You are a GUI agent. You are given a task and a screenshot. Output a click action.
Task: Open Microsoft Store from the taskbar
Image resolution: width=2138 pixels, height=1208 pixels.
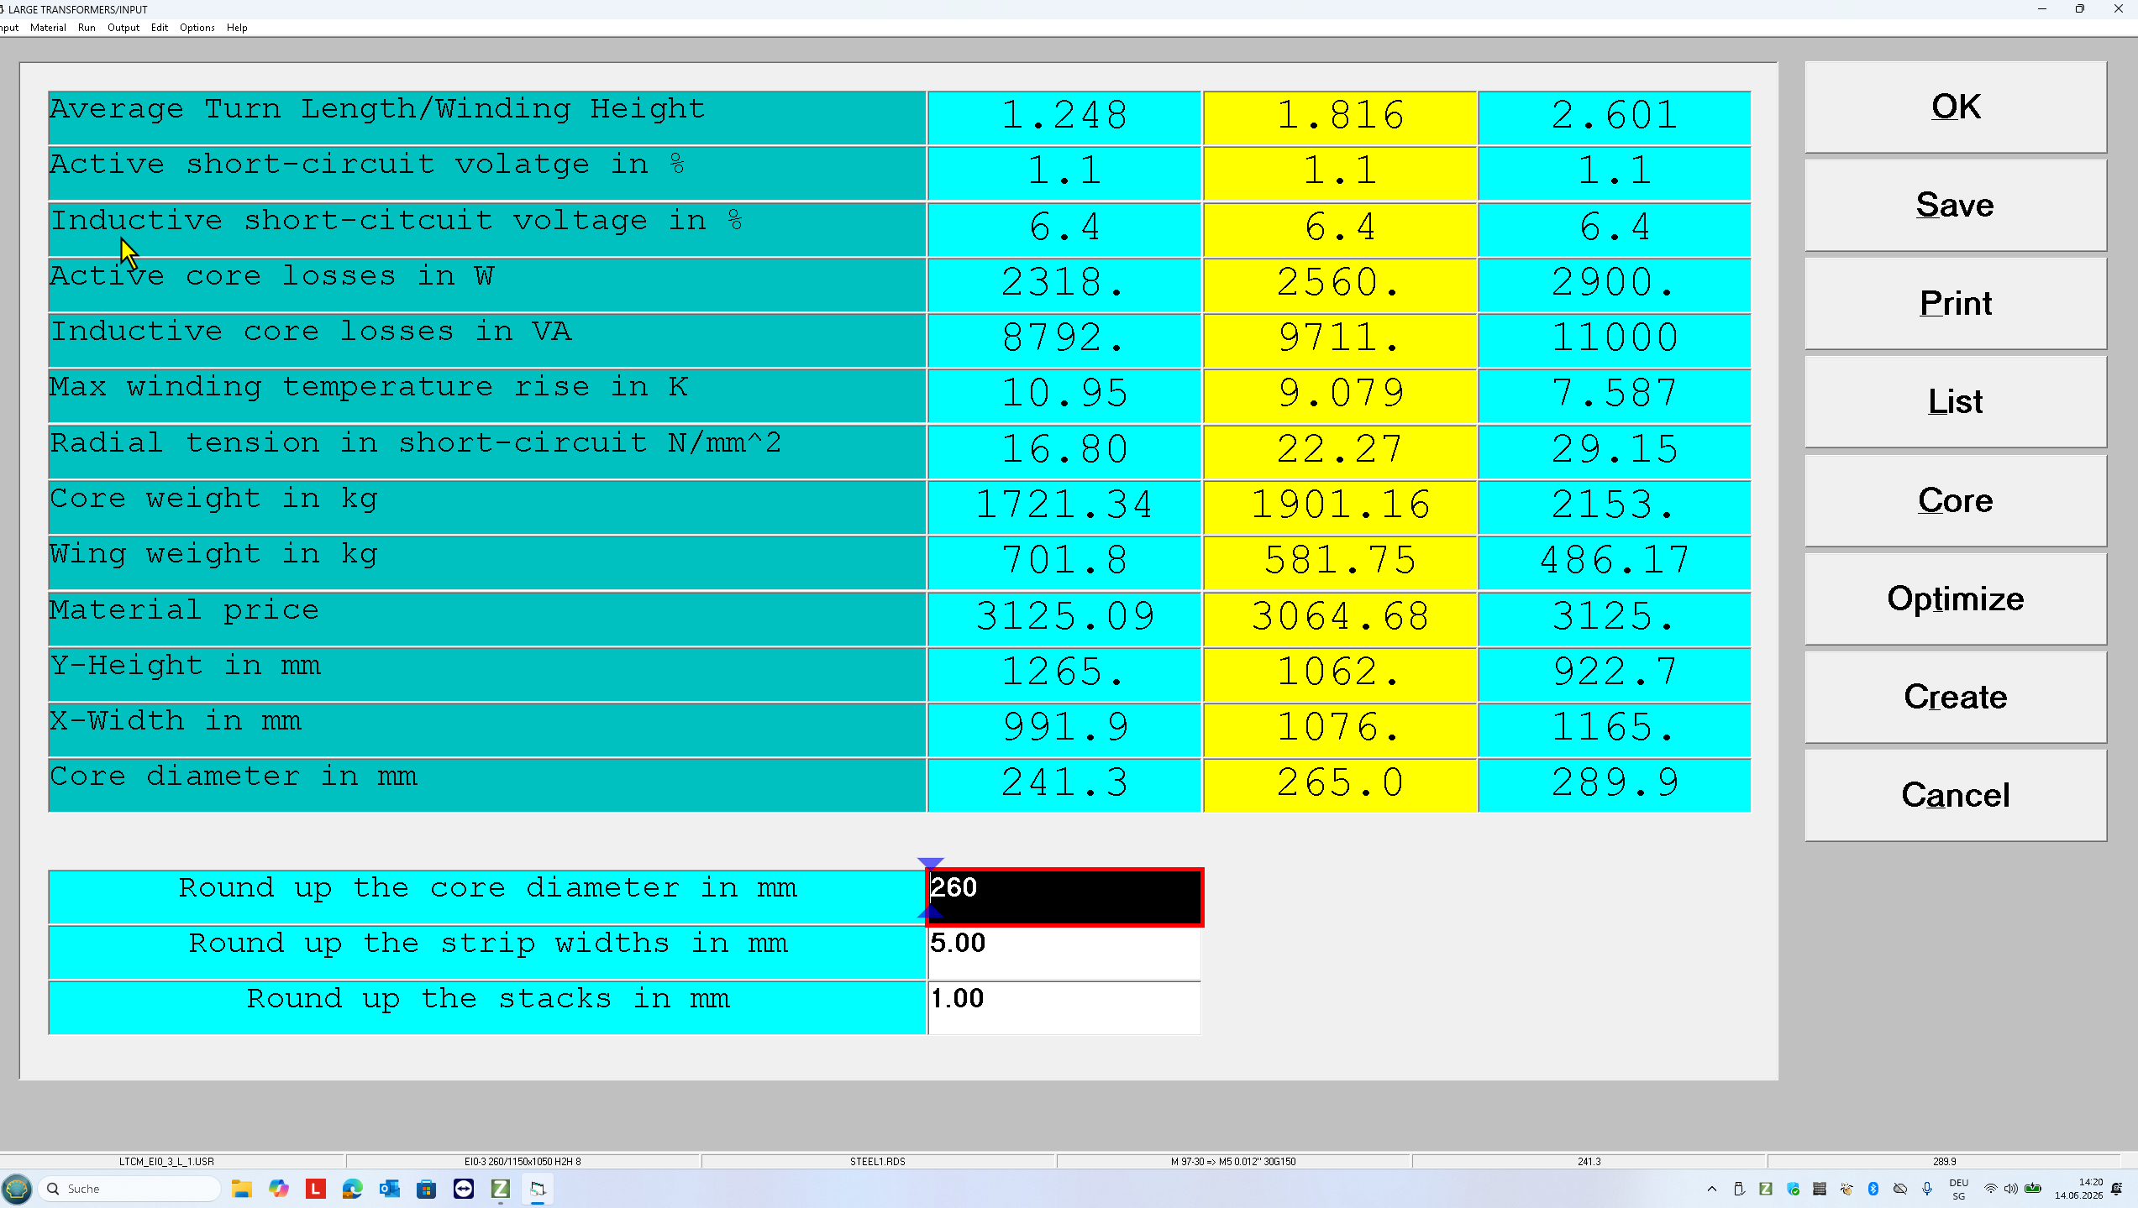(x=427, y=1189)
